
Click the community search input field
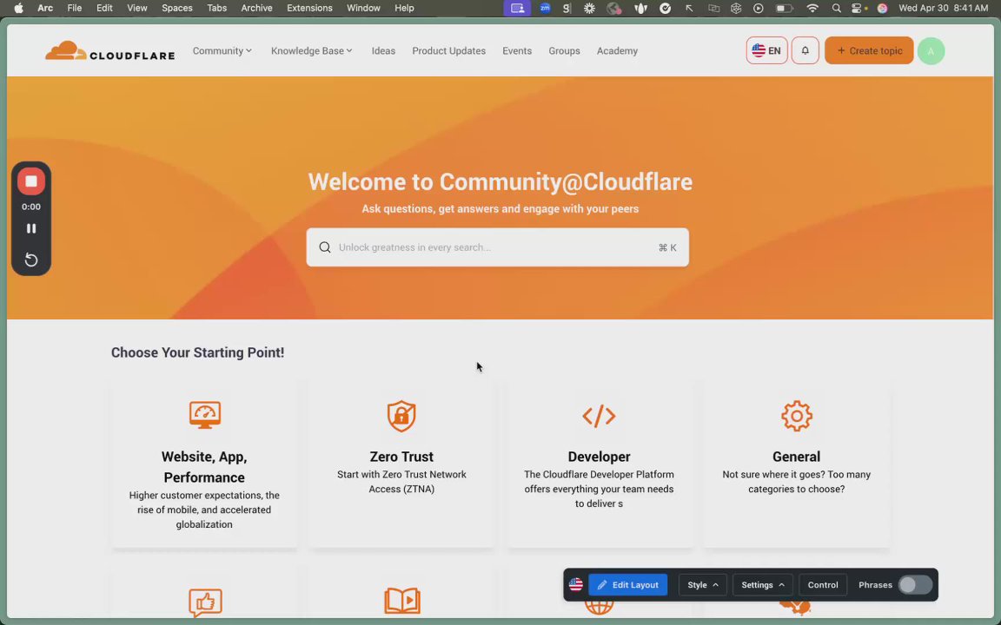(x=497, y=247)
